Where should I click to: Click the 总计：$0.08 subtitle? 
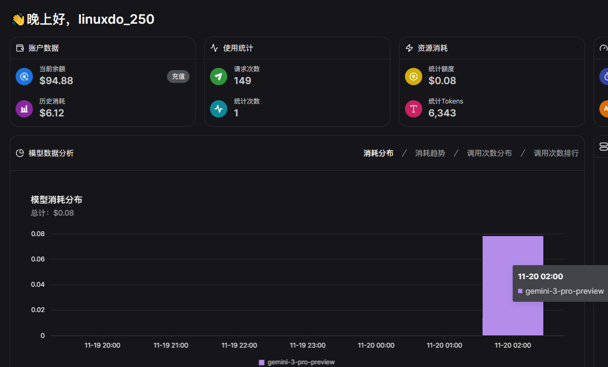[52, 213]
